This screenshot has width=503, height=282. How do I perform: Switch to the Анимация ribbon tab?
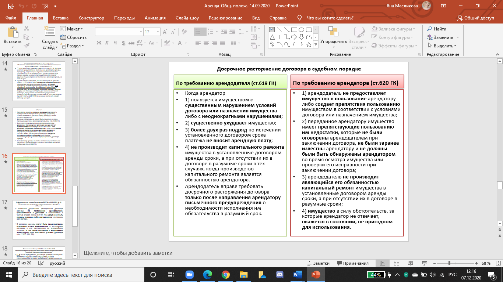click(155, 18)
